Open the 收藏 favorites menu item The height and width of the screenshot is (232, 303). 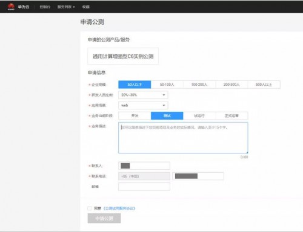86,7
